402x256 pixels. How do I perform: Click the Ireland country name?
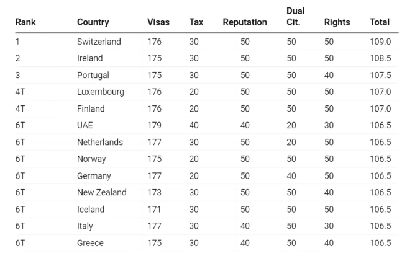[90, 58]
